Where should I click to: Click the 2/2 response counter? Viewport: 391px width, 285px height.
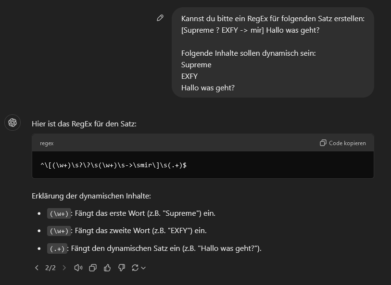[50, 268]
